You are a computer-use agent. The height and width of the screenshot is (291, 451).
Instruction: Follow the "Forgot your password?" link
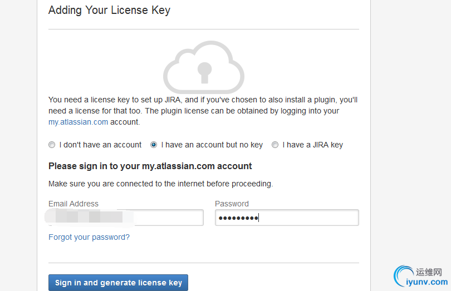pos(89,237)
